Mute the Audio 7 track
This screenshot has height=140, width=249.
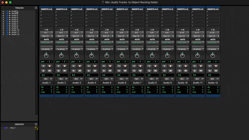pos(140,71)
